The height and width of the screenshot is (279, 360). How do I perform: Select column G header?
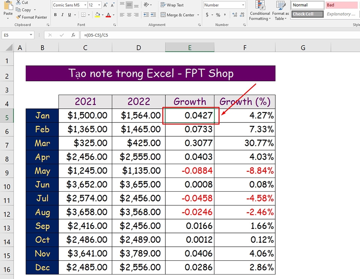click(x=303, y=48)
